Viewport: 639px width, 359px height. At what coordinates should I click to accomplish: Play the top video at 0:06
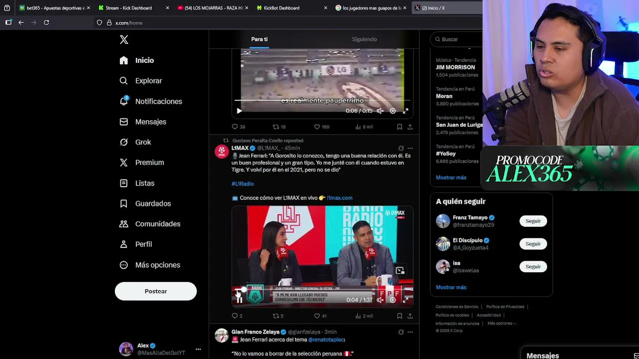239,111
